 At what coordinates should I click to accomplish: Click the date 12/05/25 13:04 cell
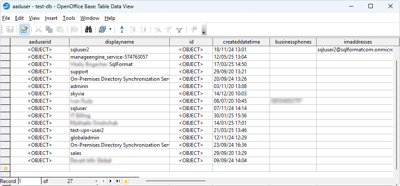pyautogui.click(x=241, y=57)
